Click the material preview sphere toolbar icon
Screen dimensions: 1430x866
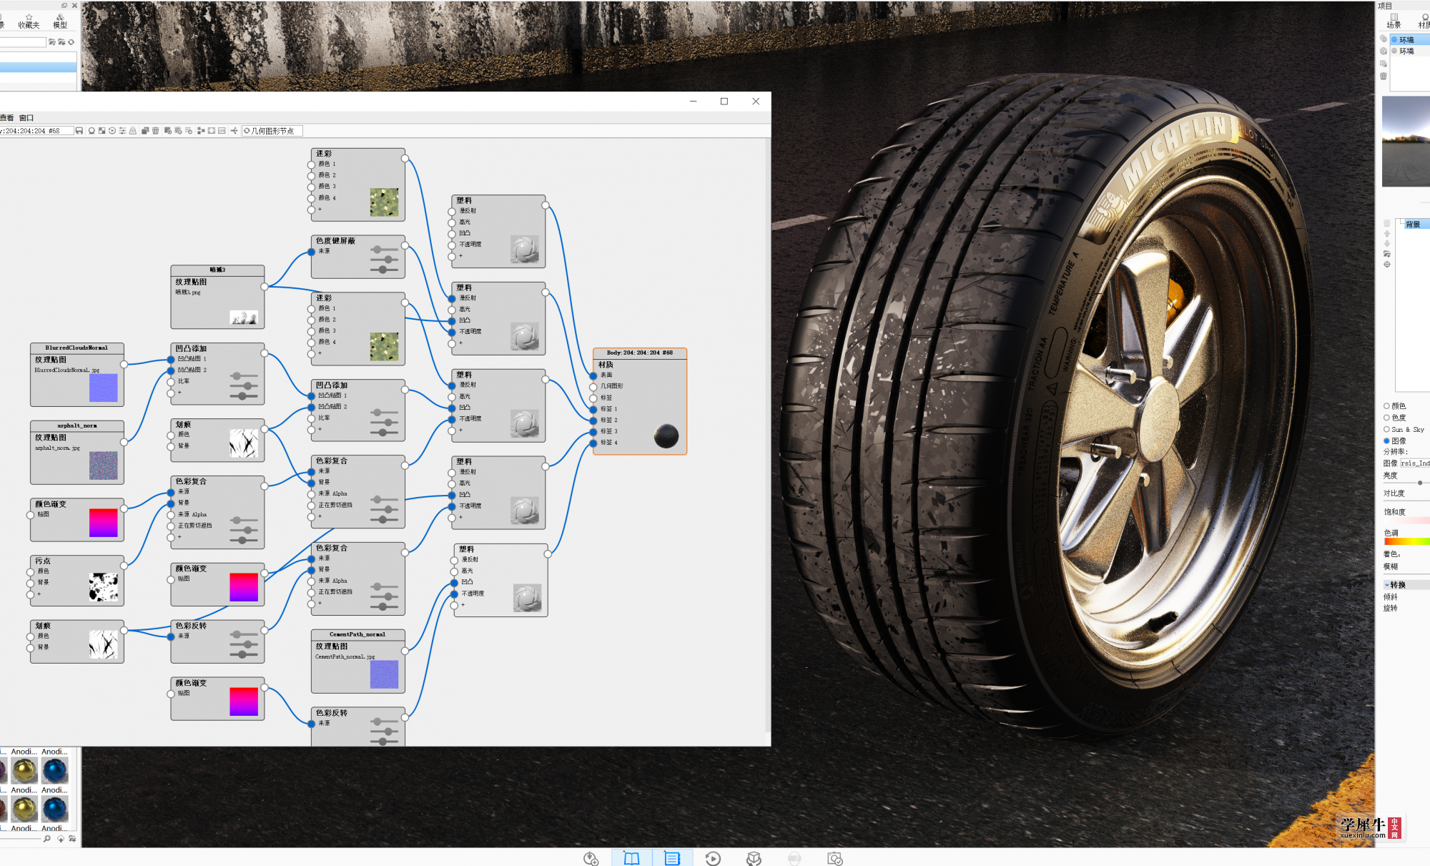point(92,131)
